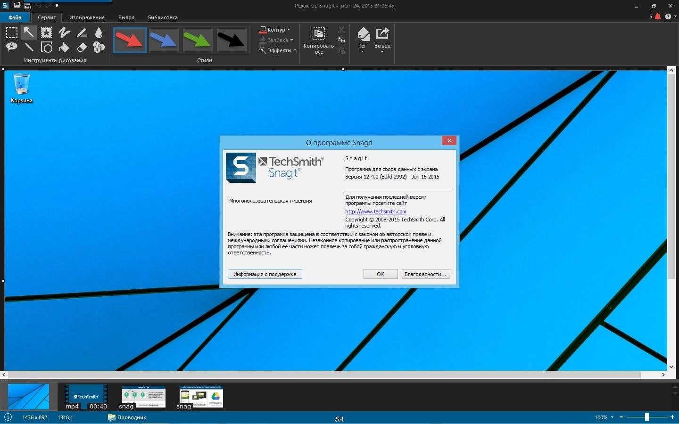Close the О программе Snagit dialog
The image size is (679, 424).
(449, 140)
